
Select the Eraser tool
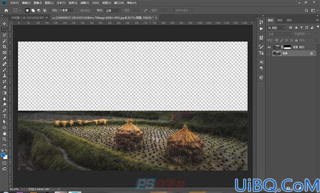[x=4, y=87]
